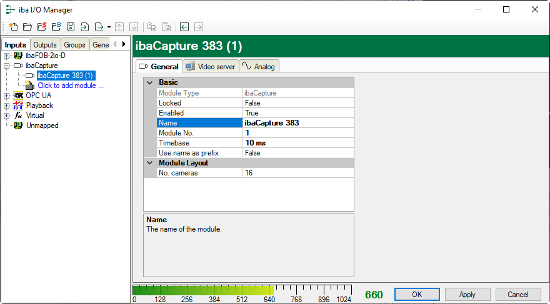Click the New configuration toolbar icon
550x304 pixels.
pos(13,27)
